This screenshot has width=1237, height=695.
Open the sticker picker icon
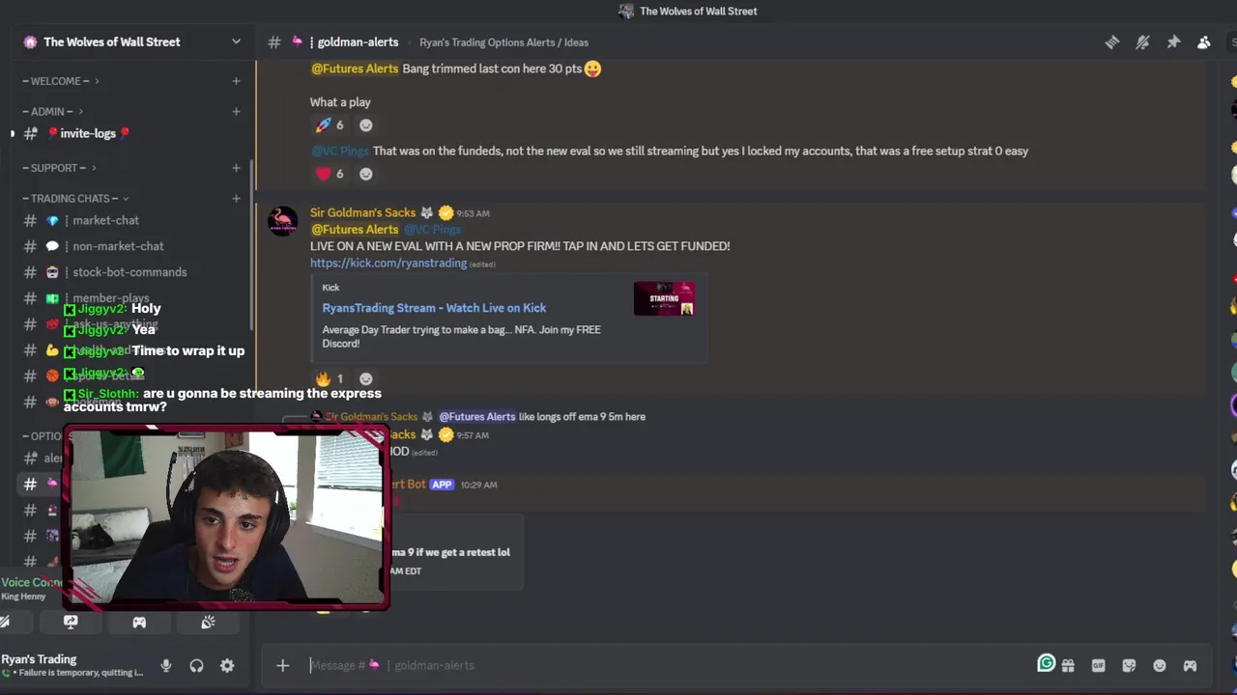(x=1129, y=665)
